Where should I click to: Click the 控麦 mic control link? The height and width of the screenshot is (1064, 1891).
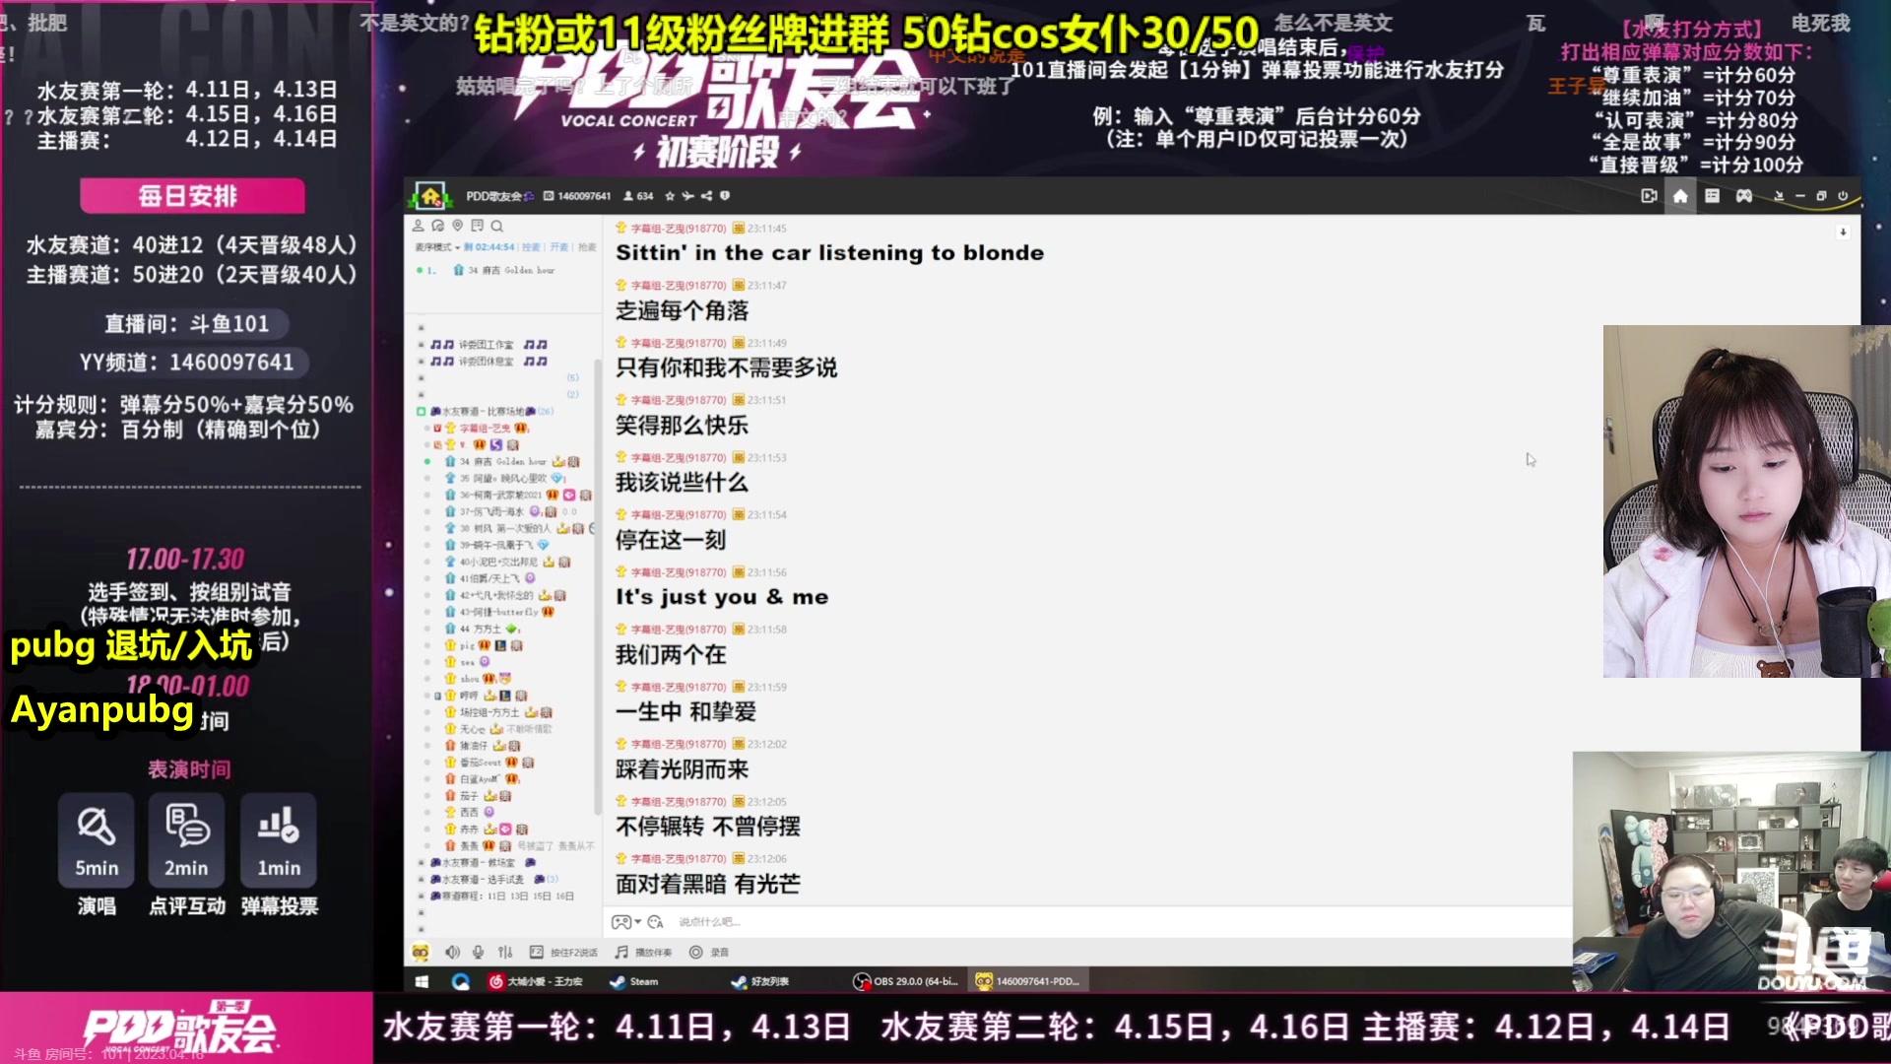(531, 247)
